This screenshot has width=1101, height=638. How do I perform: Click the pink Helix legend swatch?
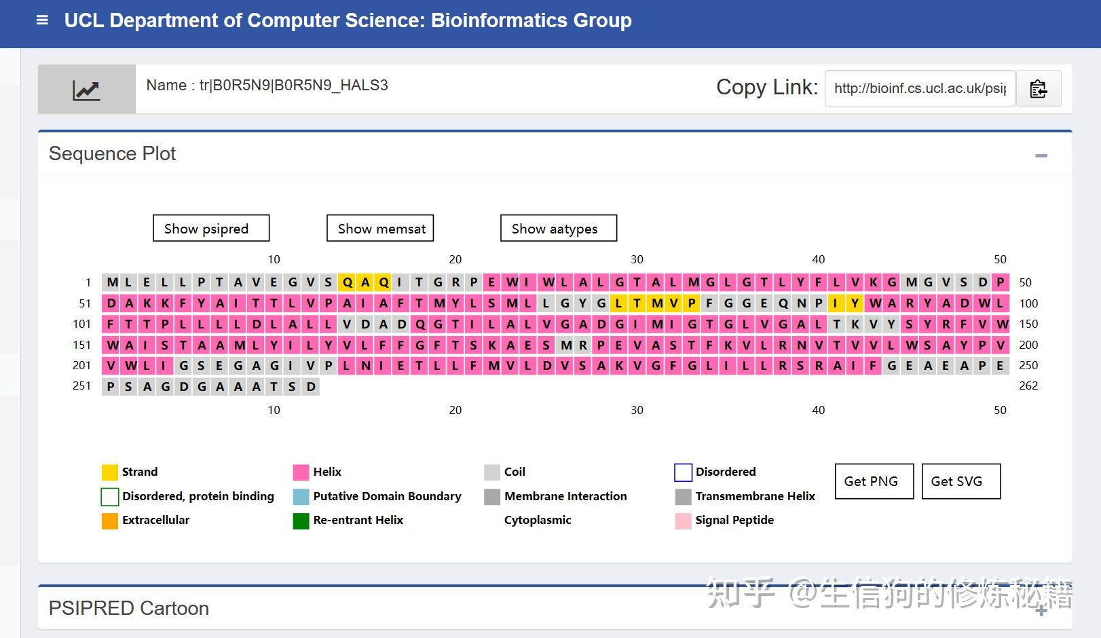(301, 472)
